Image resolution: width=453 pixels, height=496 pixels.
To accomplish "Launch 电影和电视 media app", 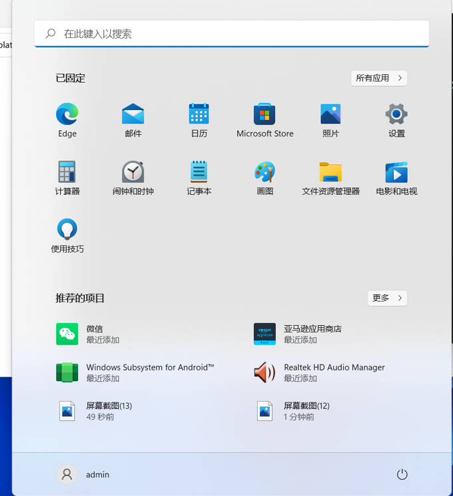I will pos(396,172).
